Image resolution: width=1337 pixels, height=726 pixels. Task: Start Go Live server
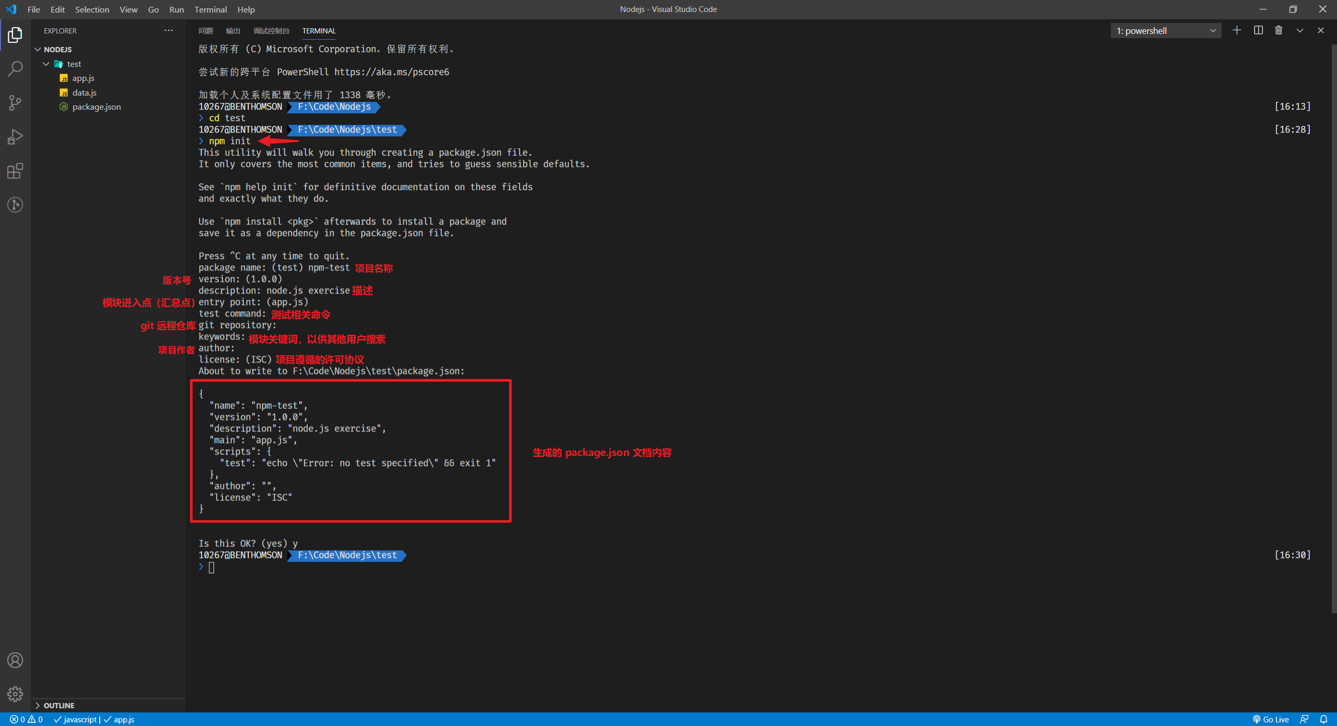tap(1271, 719)
